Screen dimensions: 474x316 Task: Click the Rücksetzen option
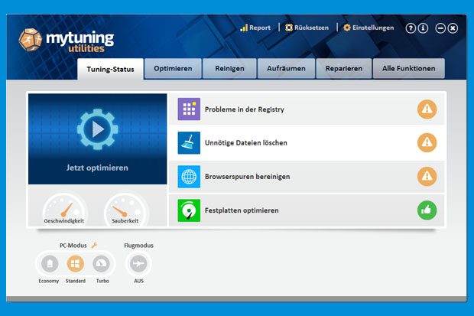[307, 28]
